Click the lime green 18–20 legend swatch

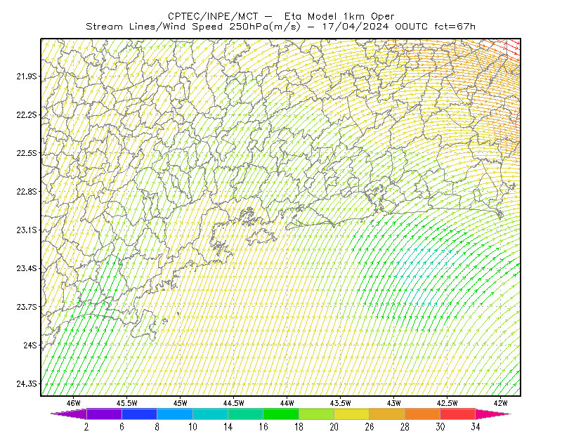[317, 414]
